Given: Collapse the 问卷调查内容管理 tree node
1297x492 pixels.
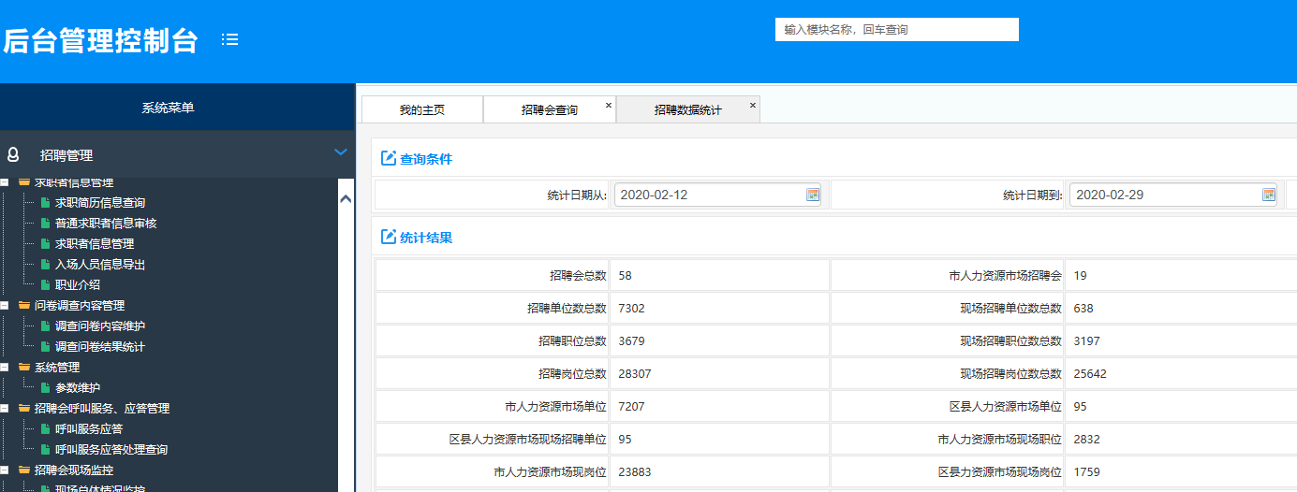Looking at the screenshot, I should coord(6,305).
